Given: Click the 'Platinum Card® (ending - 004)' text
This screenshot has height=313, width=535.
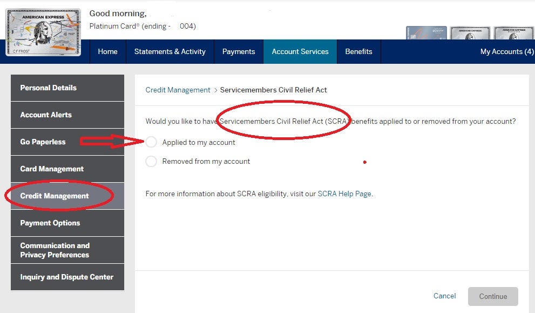Looking at the screenshot, I should pyautogui.click(x=143, y=26).
